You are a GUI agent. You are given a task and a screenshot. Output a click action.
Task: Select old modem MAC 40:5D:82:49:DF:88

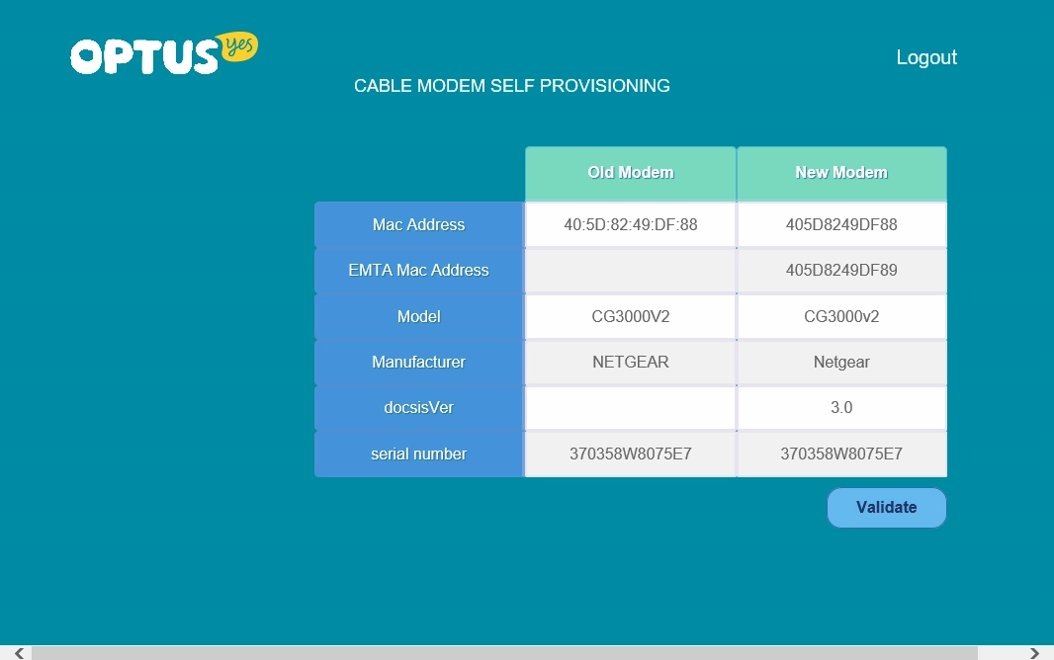tap(631, 225)
